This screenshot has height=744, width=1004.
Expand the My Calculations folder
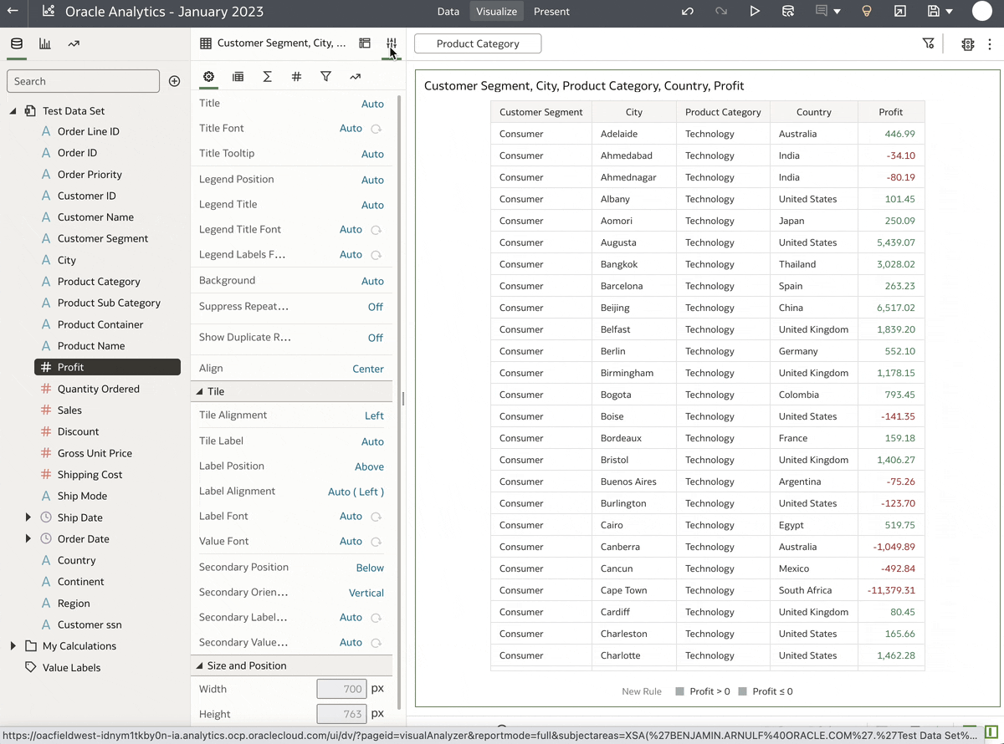tap(13, 646)
